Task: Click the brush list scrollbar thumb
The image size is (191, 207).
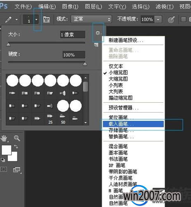Action: [85, 87]
